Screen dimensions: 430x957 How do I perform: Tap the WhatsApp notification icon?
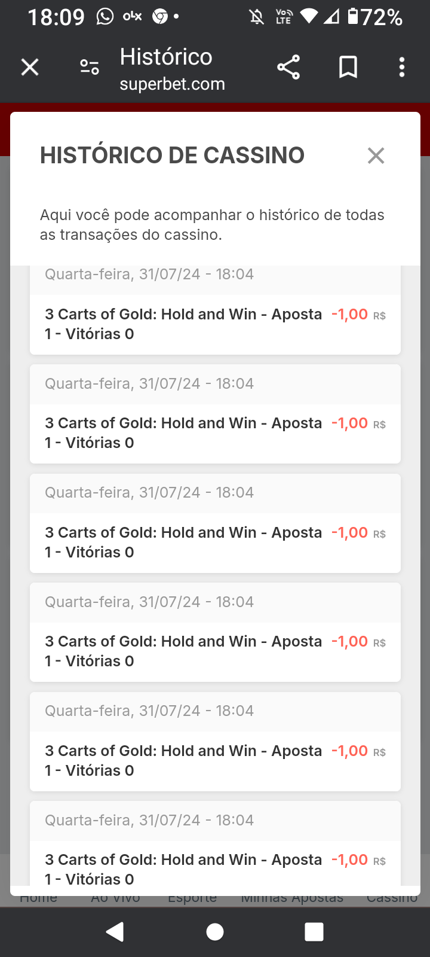tap(105, 16)
